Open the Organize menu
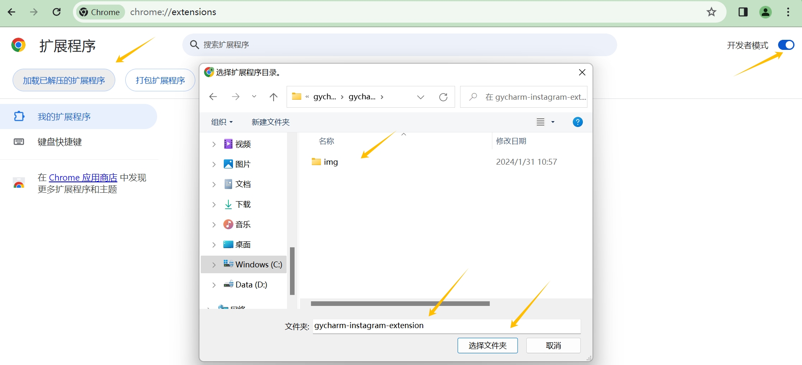The height and width of the screenshot is (365, 802). [222, 122]
